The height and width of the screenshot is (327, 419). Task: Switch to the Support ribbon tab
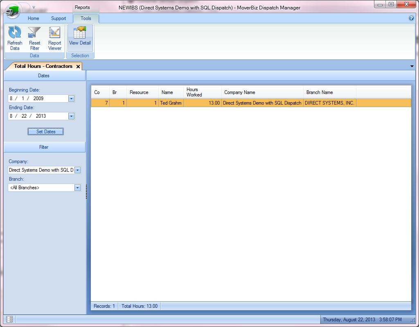pos(59,18)
